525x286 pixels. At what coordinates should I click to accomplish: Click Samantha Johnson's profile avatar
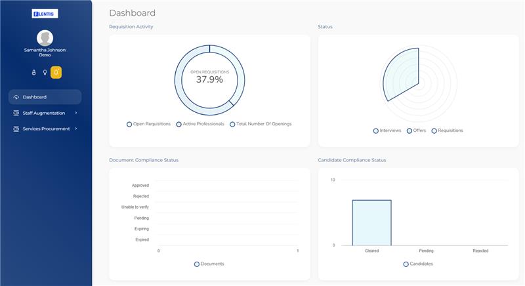click(45, 38)
